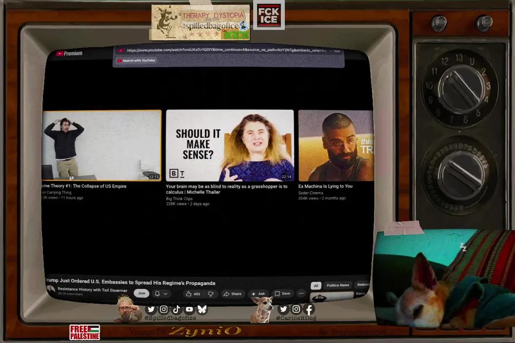The height and width of the screenshot is (343, 515).
Task: Click the '238K views · 2 days ago' text
Action: click(x=187, y=204)
